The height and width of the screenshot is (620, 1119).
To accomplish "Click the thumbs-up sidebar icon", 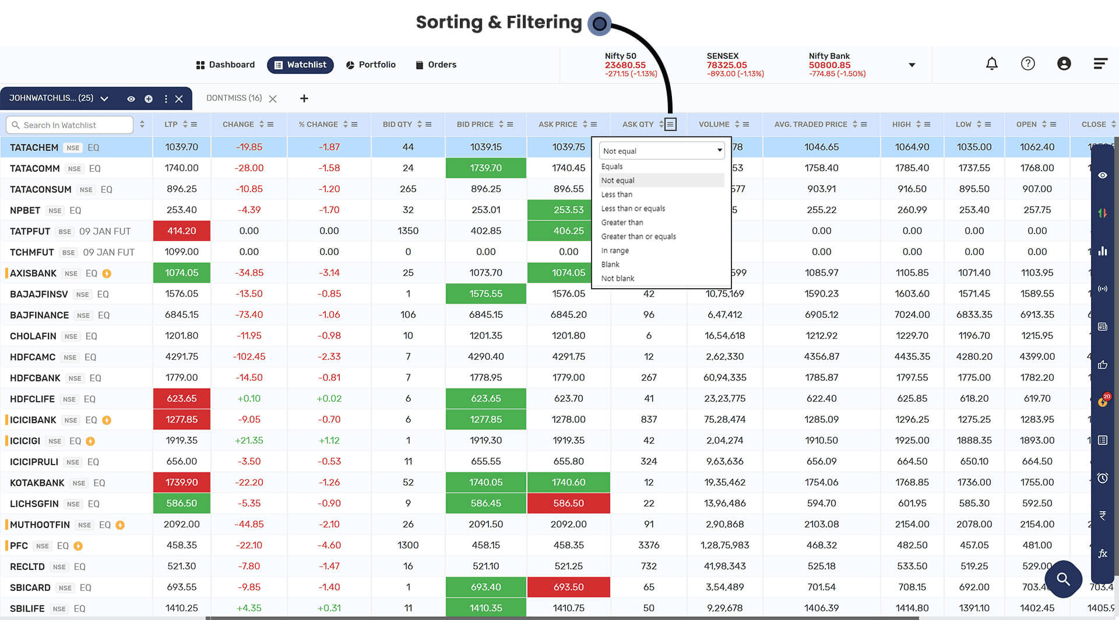I will 1103,364.
